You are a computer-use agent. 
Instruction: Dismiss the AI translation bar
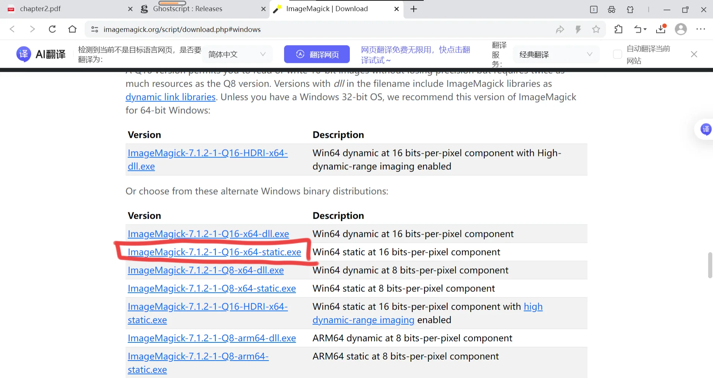[694, 54]
